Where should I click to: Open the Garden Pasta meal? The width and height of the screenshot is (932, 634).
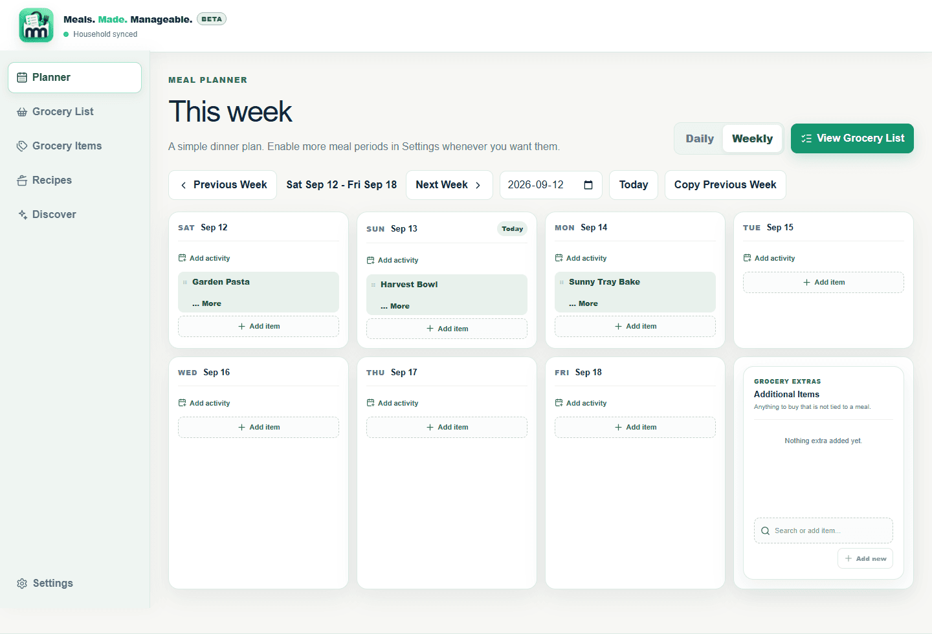coord(221,282)
